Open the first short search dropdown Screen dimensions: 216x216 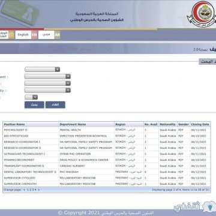43,70
